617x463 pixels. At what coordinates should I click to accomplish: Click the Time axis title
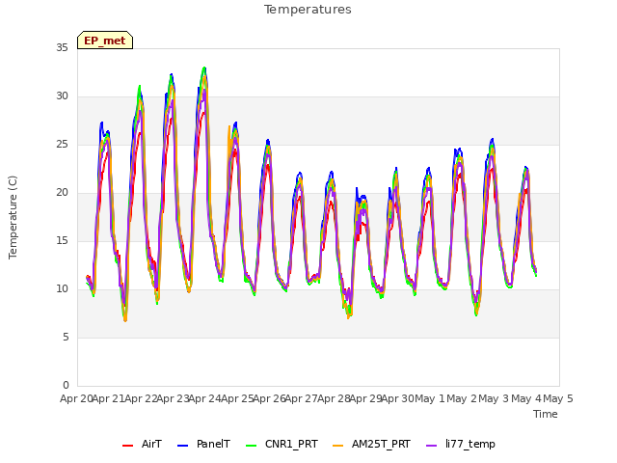(546, 414)
